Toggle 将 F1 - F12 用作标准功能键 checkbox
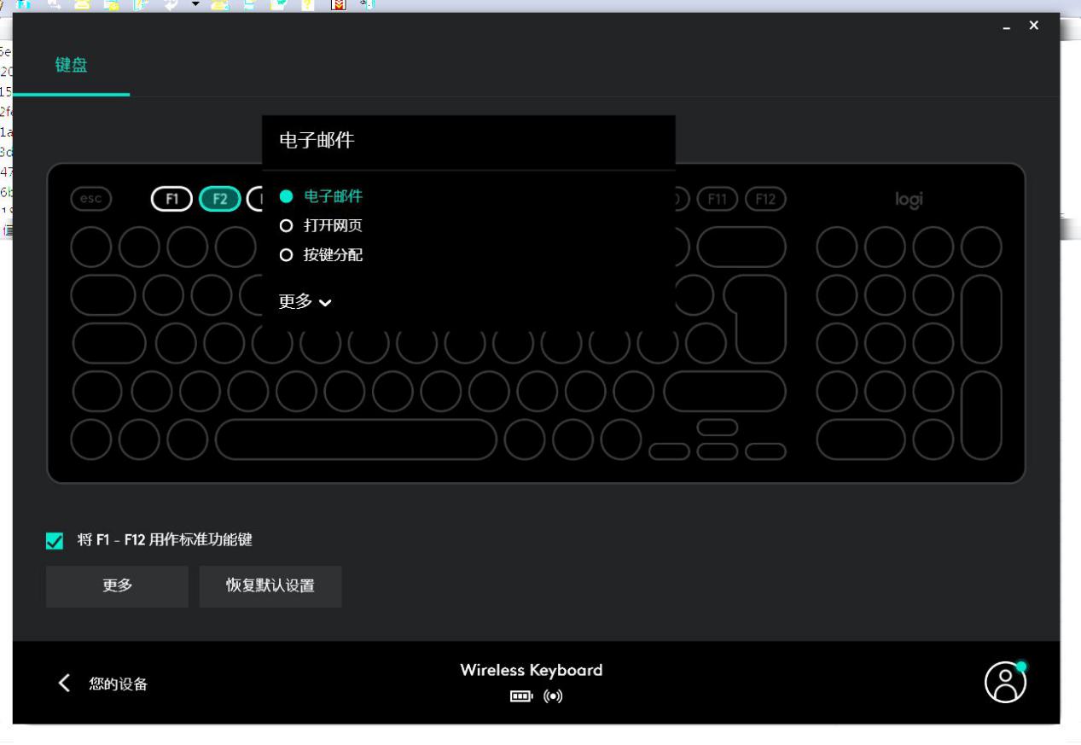Image resolution: width=1081 pixels, height=745 pixels. 55,540
